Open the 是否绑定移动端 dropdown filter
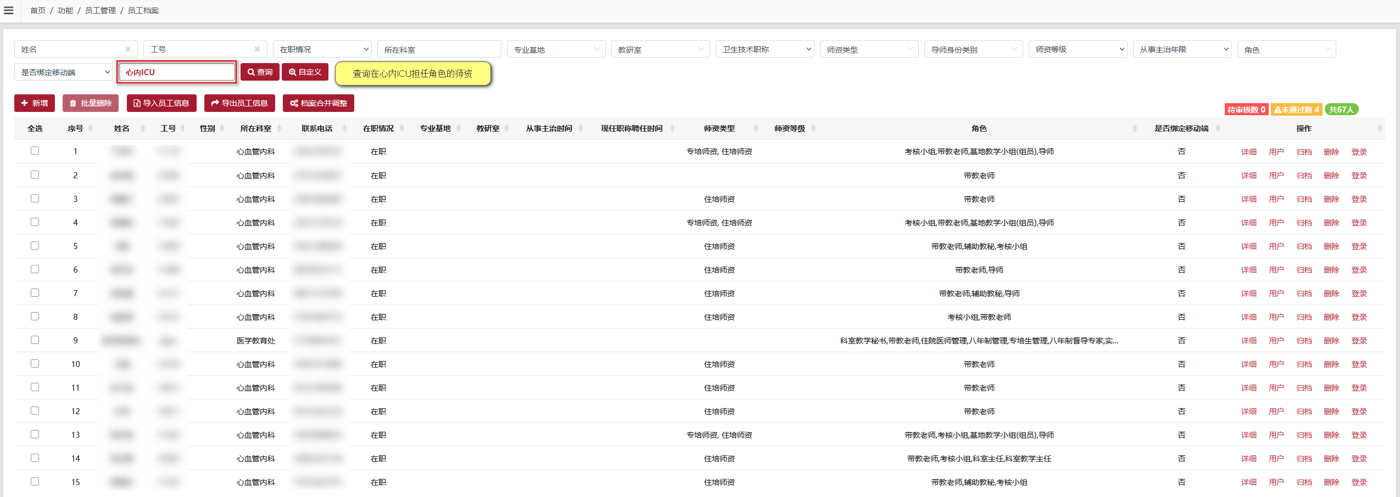 [x=64, y=72]
